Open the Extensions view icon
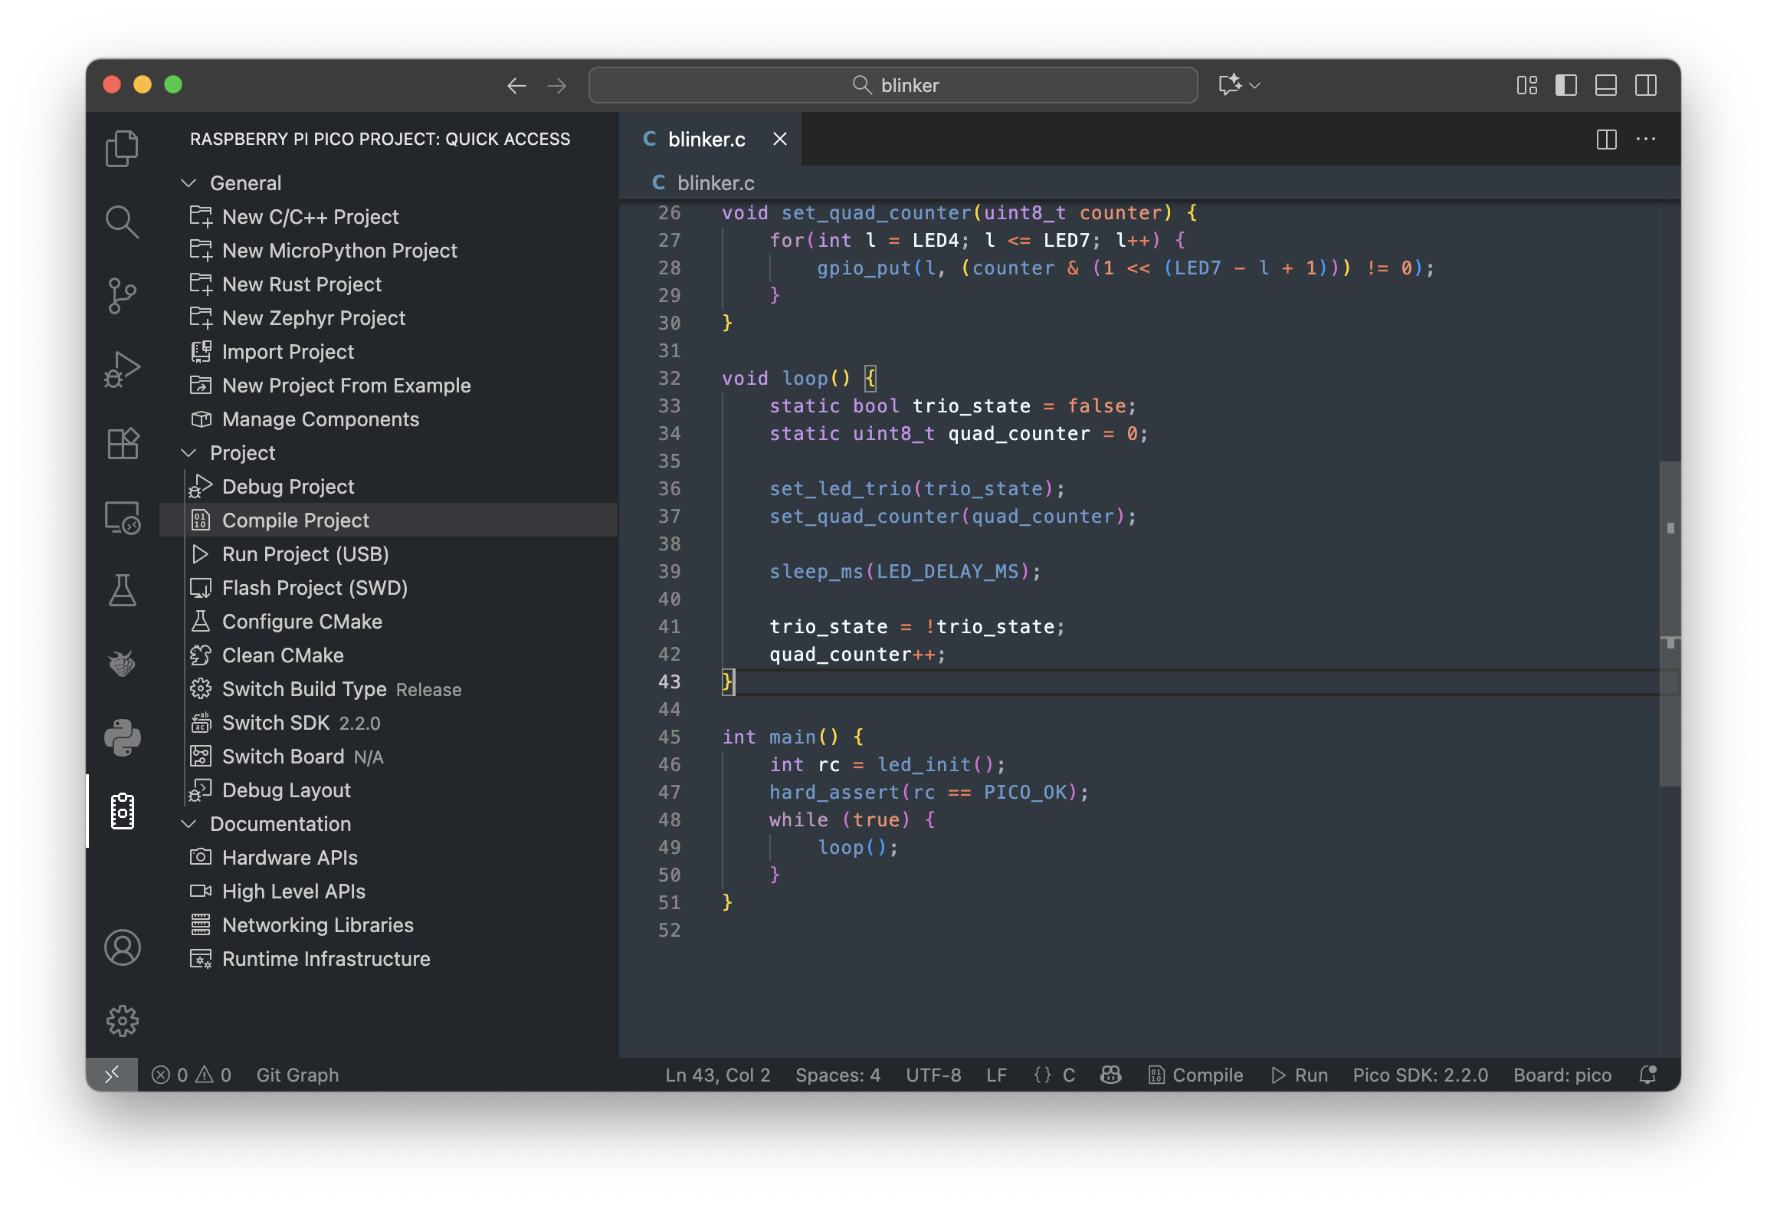Screen dimensions: 1767x1205 (x=122, y=443)
